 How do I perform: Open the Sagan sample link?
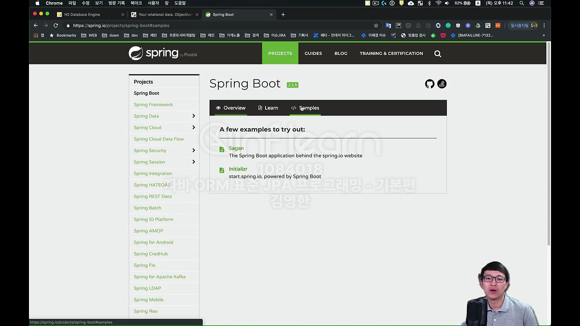point(236,148)
